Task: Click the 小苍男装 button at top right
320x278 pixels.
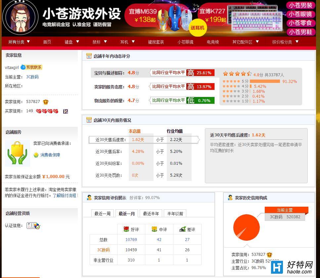Action: tap(300, 5)
